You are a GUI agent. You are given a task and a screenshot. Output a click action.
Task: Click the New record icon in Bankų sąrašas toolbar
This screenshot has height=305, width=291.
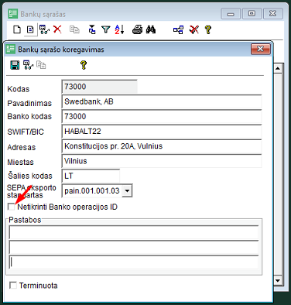[x=17, y=29]
